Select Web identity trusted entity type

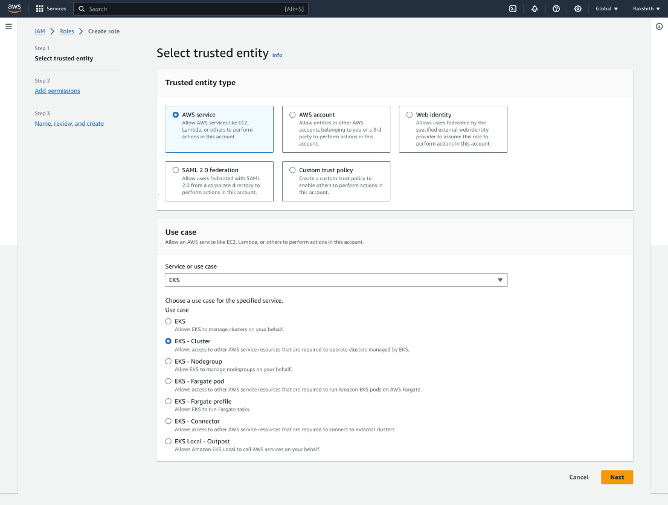point(409,115)
